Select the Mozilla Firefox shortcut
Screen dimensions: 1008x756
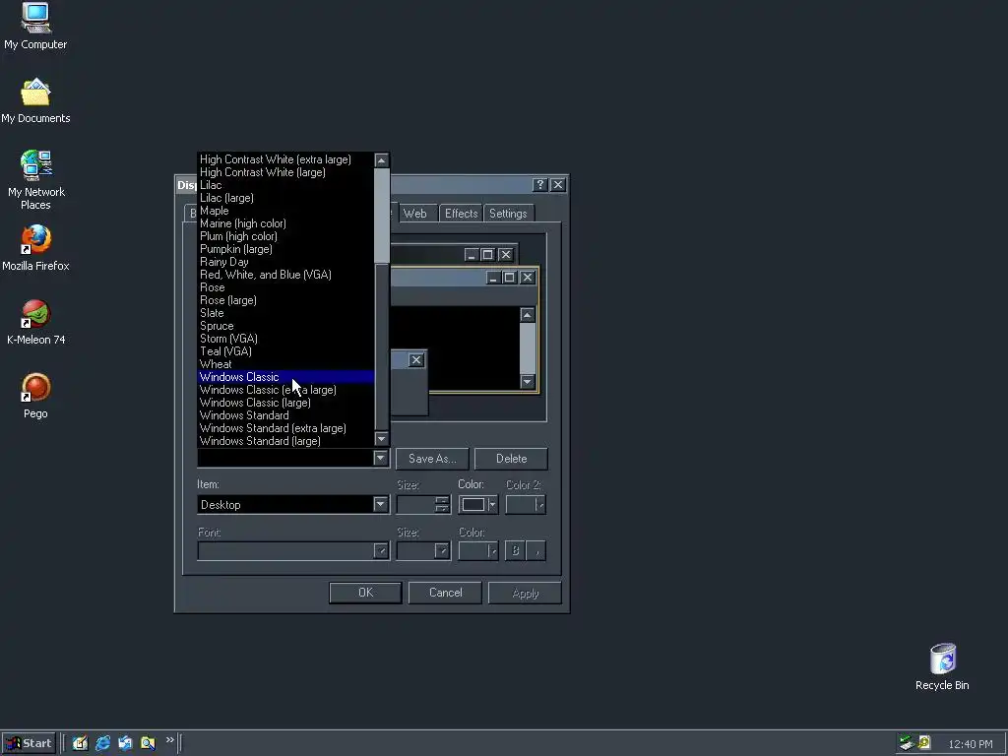pos(35,247)
